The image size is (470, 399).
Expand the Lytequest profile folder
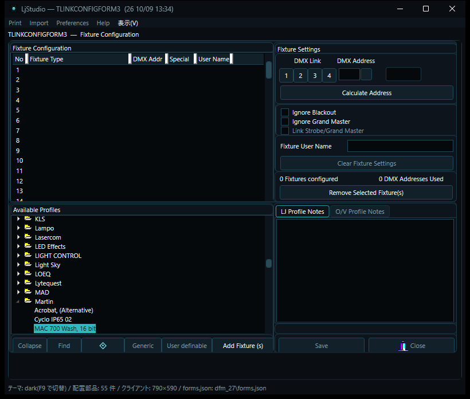pos(18,283)
